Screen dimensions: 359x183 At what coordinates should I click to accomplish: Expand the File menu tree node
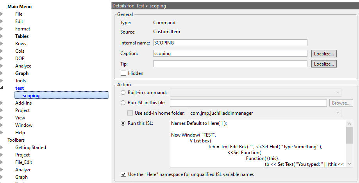point(2,14)
